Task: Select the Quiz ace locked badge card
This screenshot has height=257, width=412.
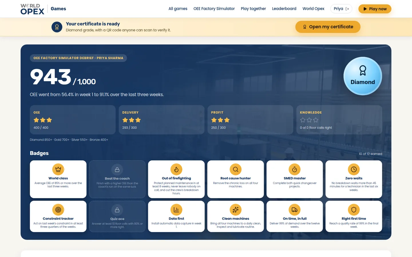Action: [117, 216]
